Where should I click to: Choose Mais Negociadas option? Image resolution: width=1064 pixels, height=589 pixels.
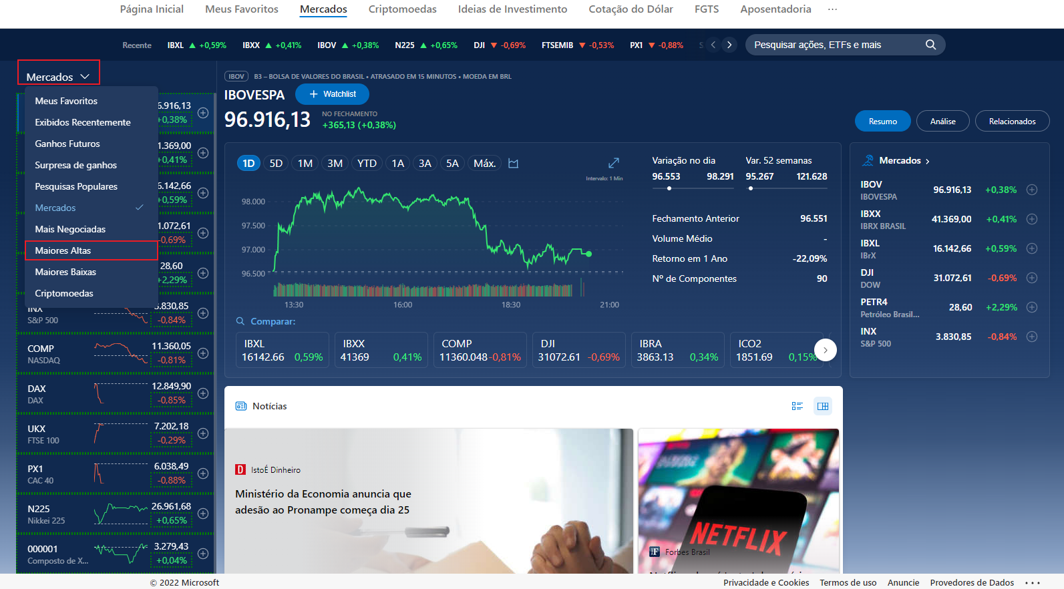(91, 229)
